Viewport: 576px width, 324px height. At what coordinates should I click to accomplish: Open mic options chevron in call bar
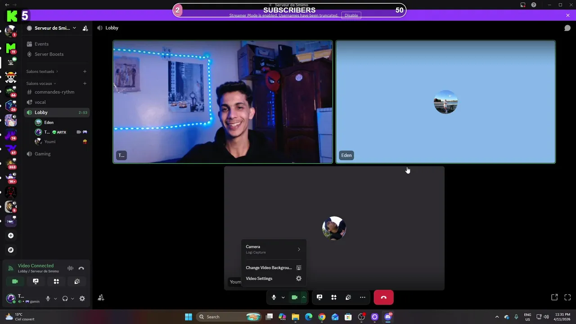(x=283, y=297)
